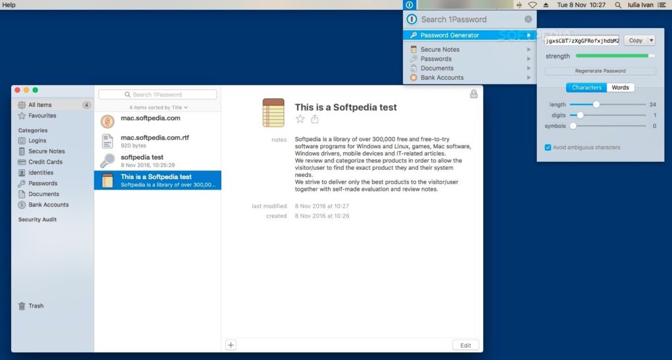Click the key icon beside Password Generator
This screenshot has width=672, height=360.
pos(413,35)
